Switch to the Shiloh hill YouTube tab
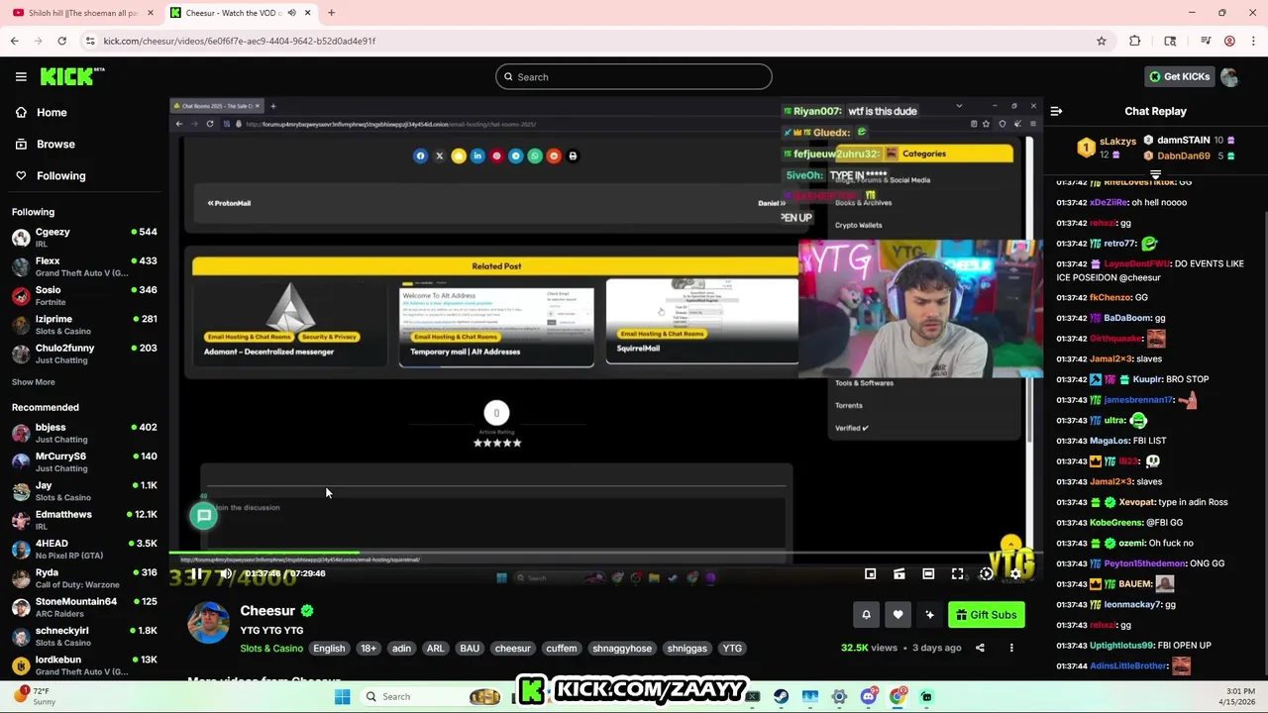This screenshot has height=713, width=1268. 82,13
